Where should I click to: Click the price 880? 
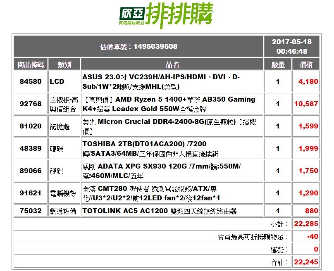311,211
